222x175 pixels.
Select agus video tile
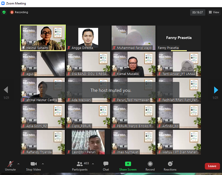(x=43, y=64)
